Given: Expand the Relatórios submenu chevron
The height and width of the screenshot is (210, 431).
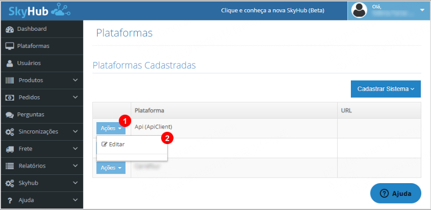Looking at the screenshot, I should [x=76, y=166].
